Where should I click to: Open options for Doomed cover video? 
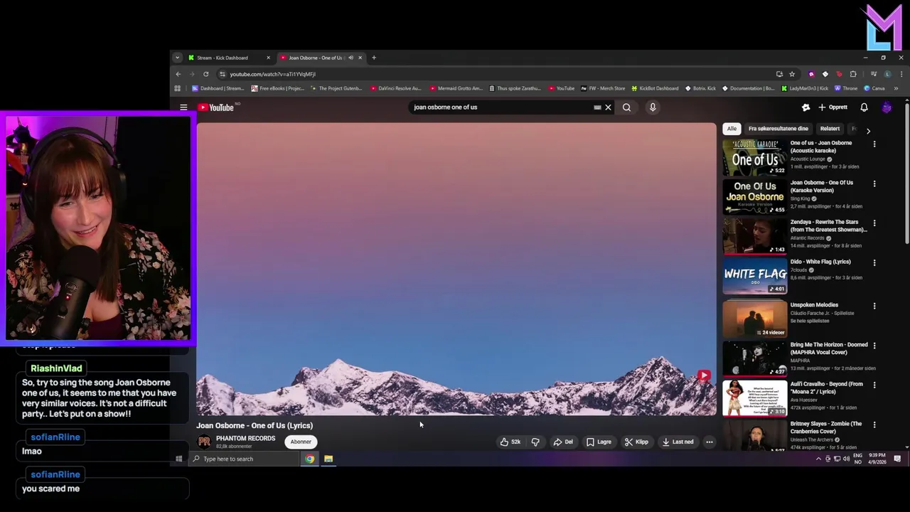point(874,346)
